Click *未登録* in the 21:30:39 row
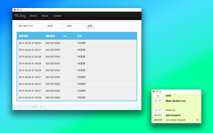This screenshot has height=133, width=213. pyautogui.click(x=81, y=97)
